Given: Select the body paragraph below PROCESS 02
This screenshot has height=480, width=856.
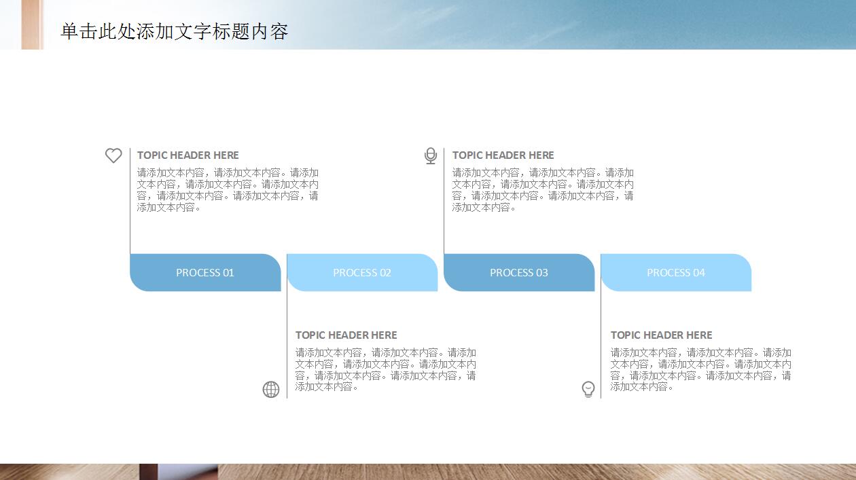Looking at the screenshot, I should click(x=386, y=370).
